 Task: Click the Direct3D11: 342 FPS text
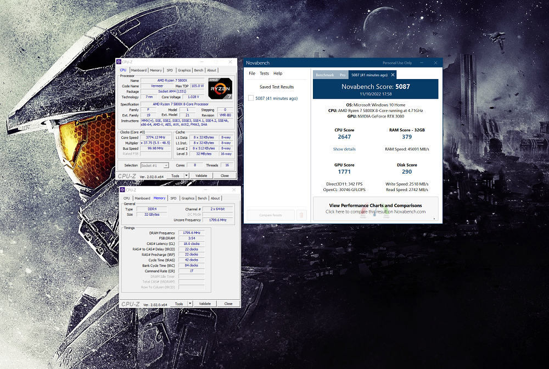point(344,184)
